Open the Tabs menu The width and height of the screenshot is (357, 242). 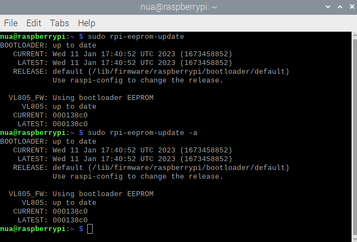[59, 23]
